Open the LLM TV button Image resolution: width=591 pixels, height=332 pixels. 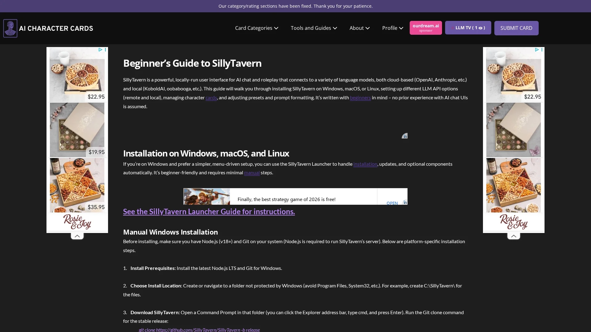[468, 28]
